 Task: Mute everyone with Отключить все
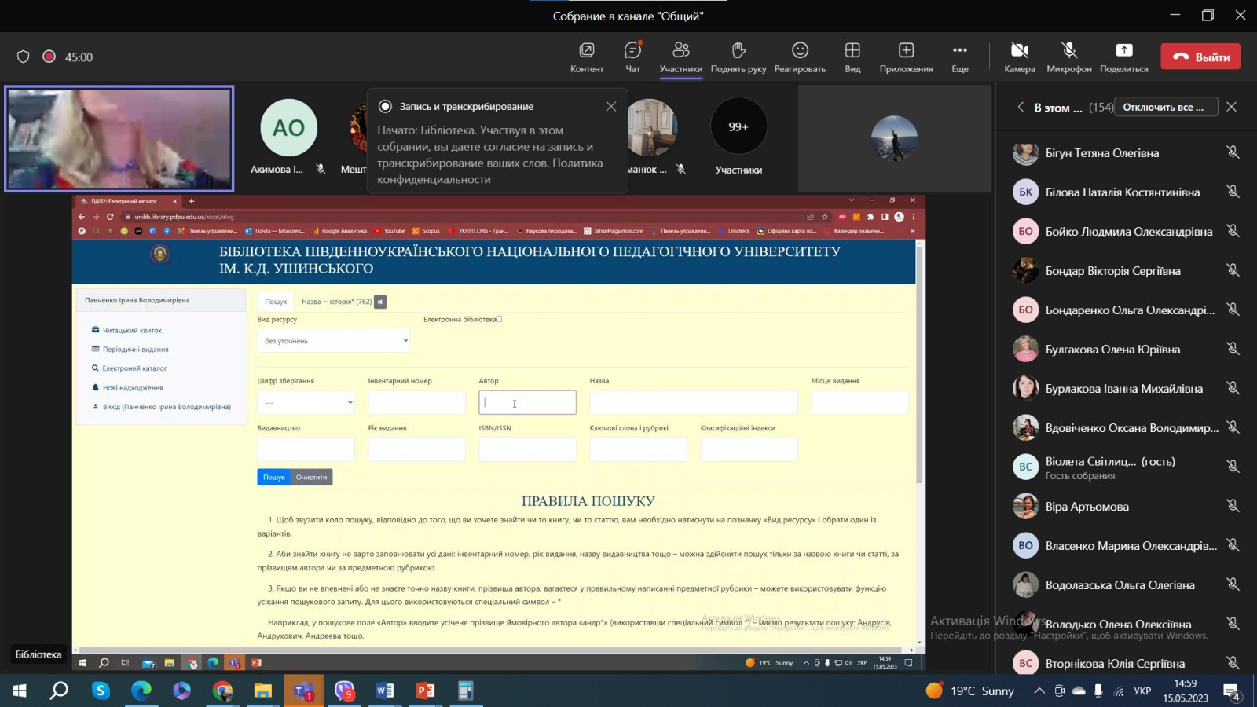point(1167,107)
